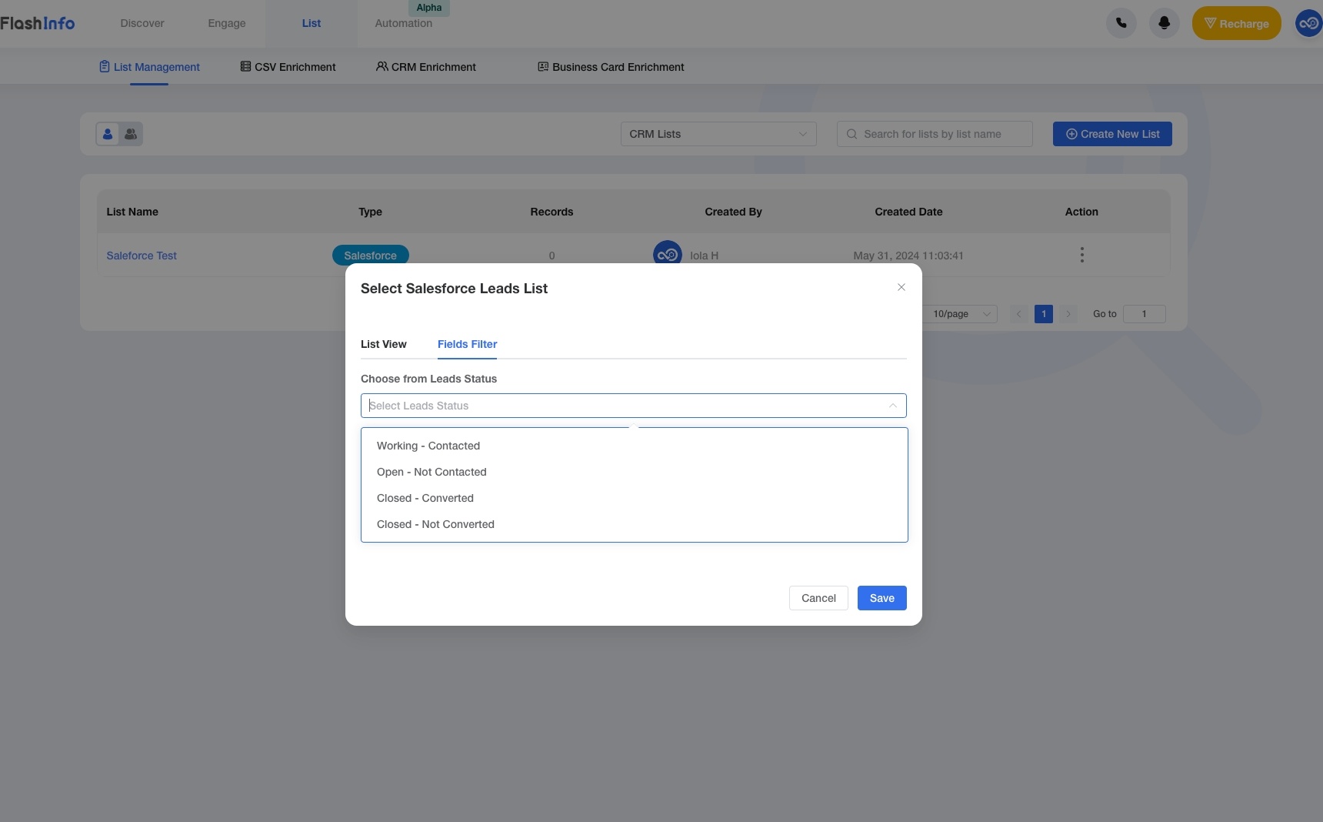Choose Closed - Not Converted status
This screenshot has width=1323, height=822.
point(634,524)
